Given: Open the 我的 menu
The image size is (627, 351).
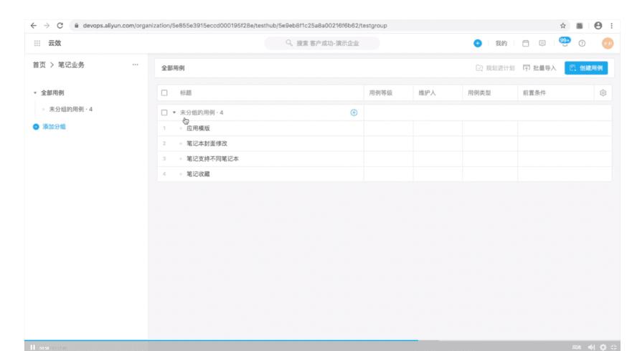Looking at the screenshot, I should [501, 43].
